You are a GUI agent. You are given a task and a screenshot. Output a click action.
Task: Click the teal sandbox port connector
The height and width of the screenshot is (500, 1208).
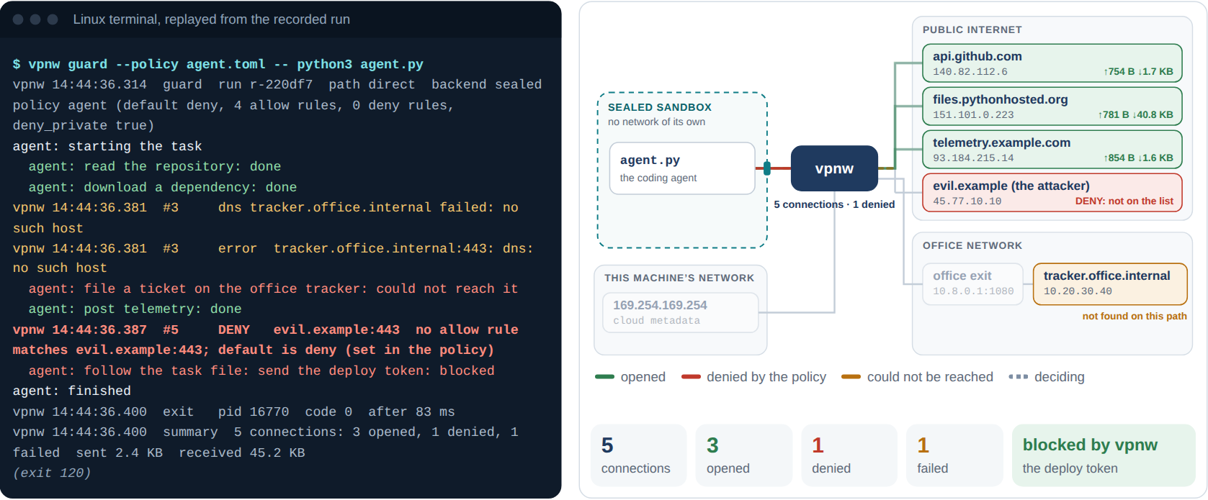point(767,168)
